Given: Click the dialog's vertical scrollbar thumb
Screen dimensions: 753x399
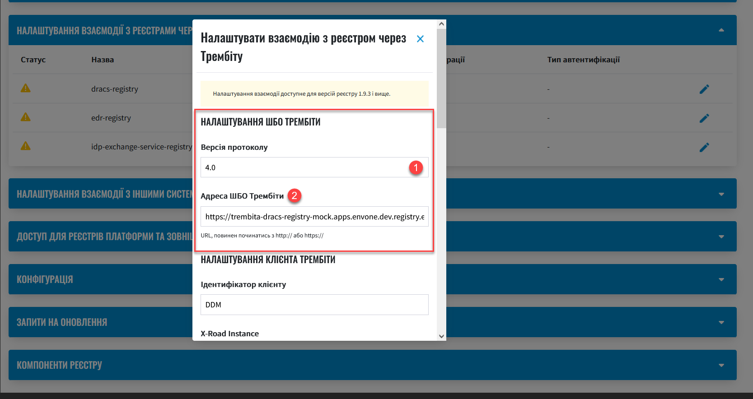Looking at the screenshot, I should [441, 79].
